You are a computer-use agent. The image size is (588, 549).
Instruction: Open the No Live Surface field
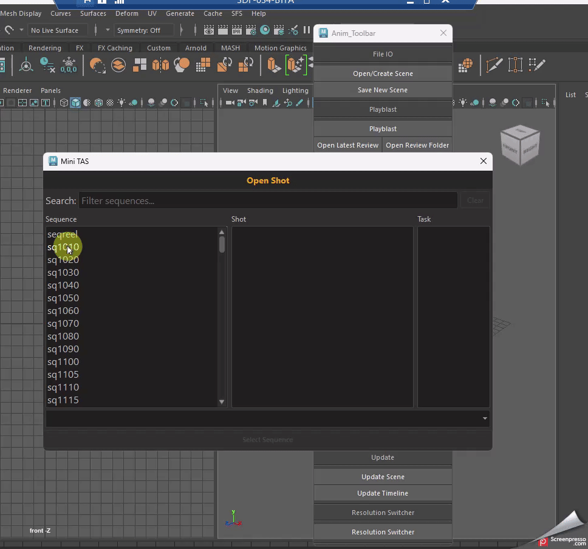57,30
